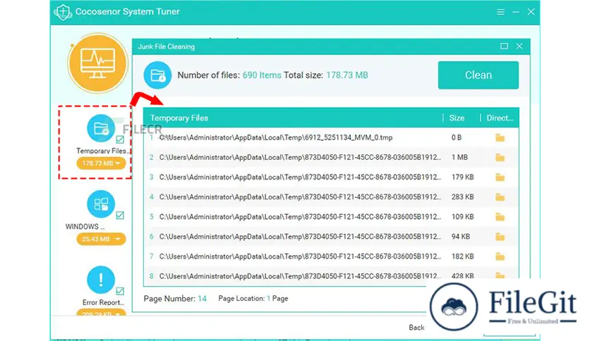Click the '0 B' size cell

[x=457, y=138]
